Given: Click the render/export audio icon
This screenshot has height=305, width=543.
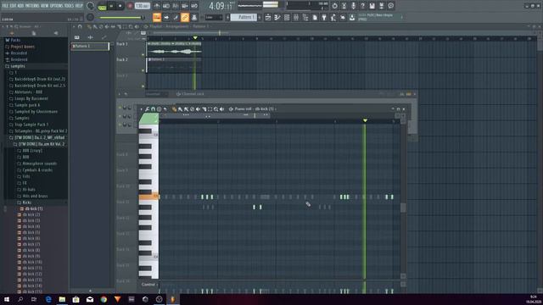Looking at the screenshot, I should pos(381,6).
